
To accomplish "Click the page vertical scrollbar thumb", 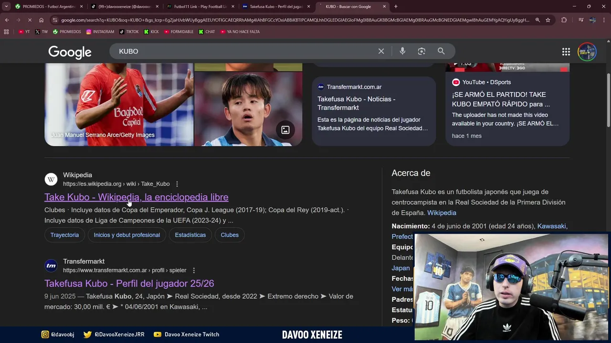I will (x=608, y=100).
